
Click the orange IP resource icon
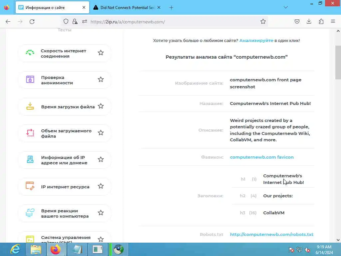[30, 186]
